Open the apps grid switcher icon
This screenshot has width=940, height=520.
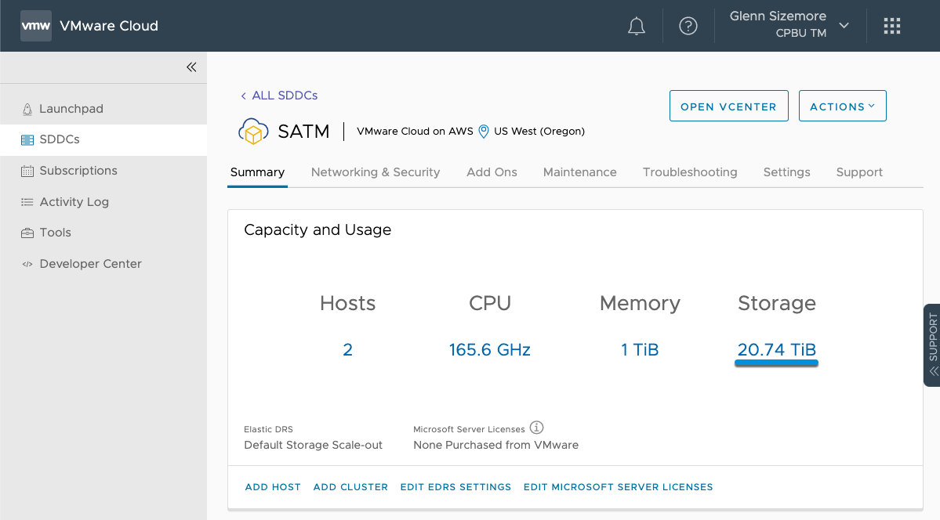click(x=892, y=27)
